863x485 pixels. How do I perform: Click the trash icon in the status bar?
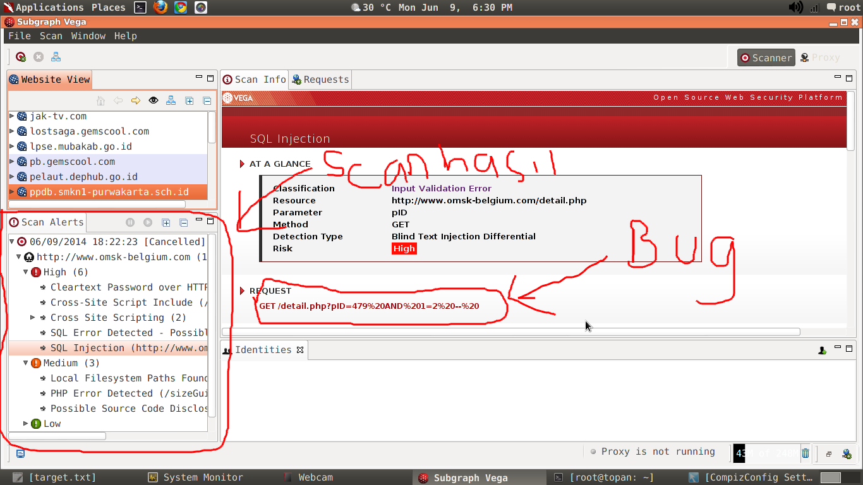point(804,453)
